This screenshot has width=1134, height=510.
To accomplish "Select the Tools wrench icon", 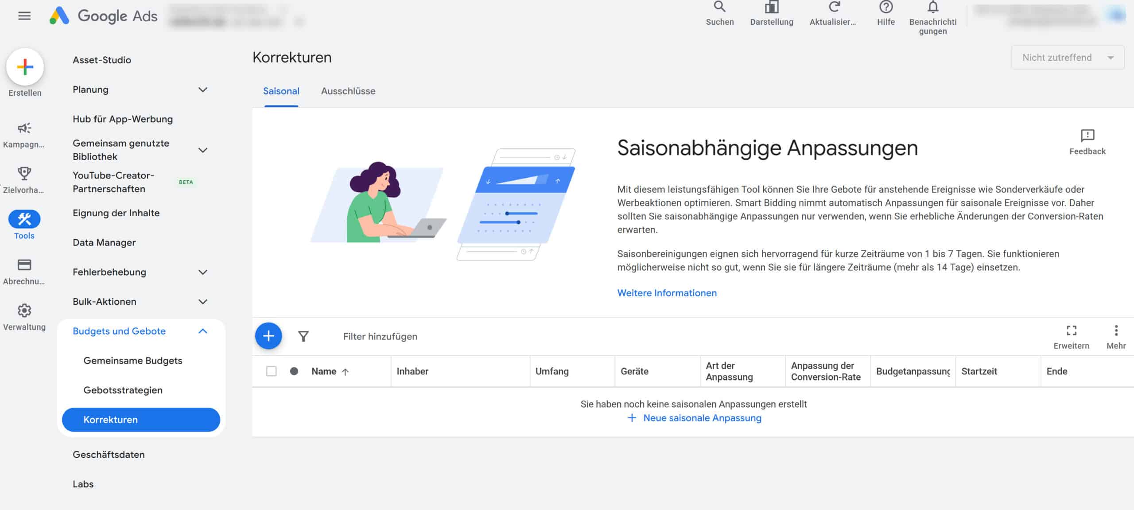I will tap(24, 219).
